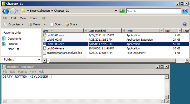Expand the dropdown arrow before Chapter_3L path

click(52, 11)
